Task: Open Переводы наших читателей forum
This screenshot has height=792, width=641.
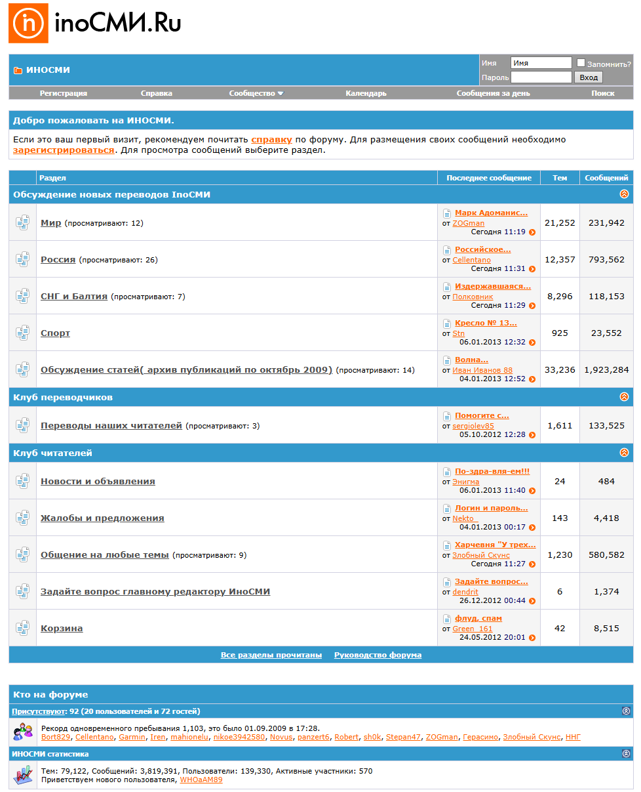Action: point(111,426)
